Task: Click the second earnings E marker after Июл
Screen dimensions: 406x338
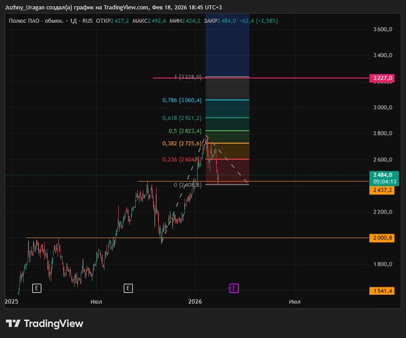Action: (128, 288)
